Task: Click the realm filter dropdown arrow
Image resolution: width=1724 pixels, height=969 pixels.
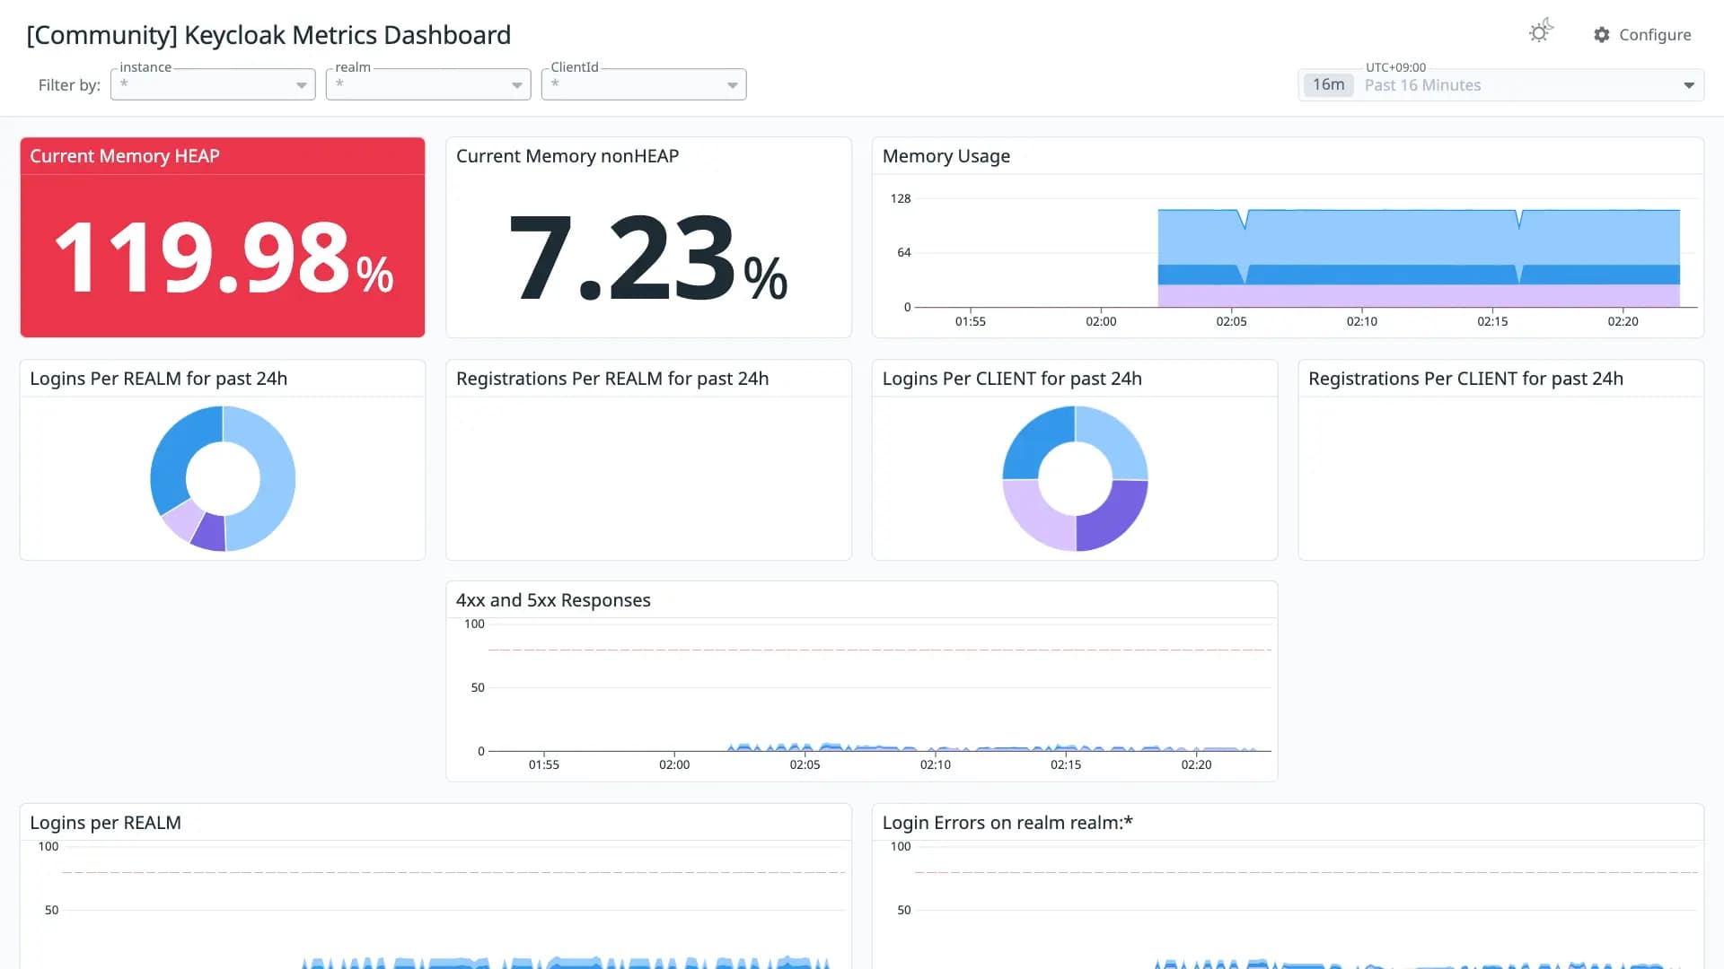Action: pyautogui.click(x=517, y=85)
